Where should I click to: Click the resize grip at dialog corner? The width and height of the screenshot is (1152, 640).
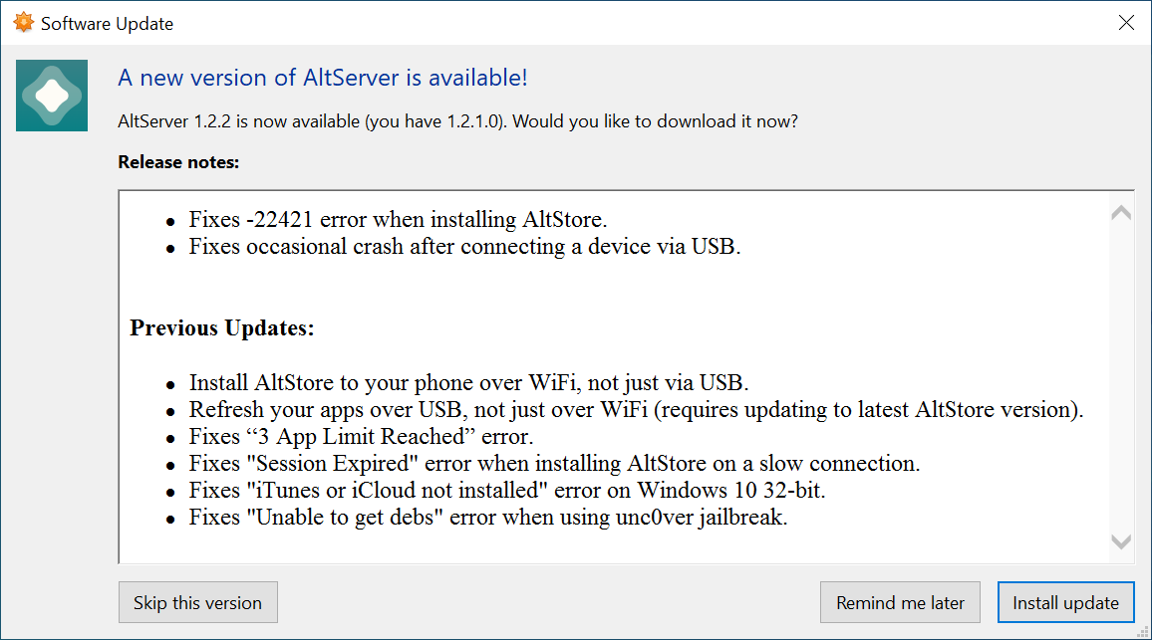click(x=1142, y=631)
